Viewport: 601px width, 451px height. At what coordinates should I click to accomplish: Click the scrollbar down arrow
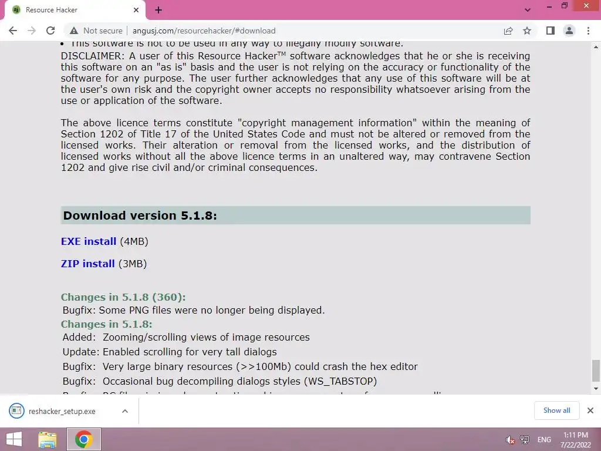click(596, 389)
